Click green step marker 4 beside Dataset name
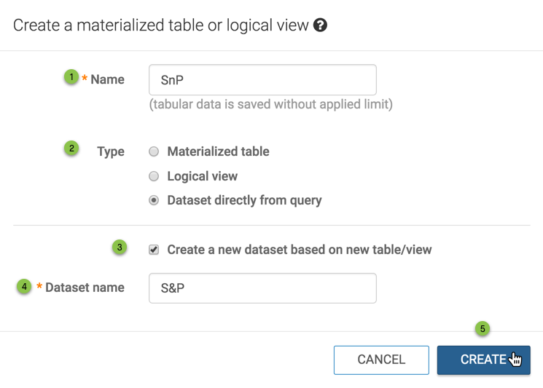 (25, 286)
